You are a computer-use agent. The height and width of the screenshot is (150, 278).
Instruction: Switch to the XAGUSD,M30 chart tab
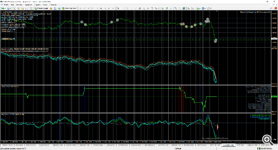point(136,145)
